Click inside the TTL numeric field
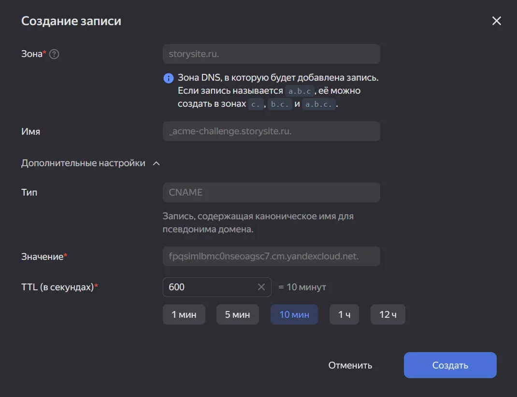 (208, 287)
